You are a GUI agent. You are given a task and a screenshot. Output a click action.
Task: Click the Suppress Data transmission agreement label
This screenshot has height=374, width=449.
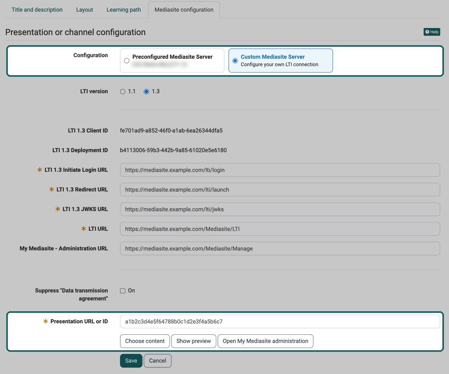coord(71,295)
